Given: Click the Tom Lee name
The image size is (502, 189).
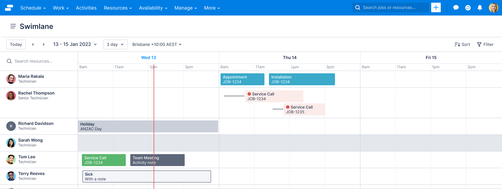Looking at the screenshot, I should [27, 157].
